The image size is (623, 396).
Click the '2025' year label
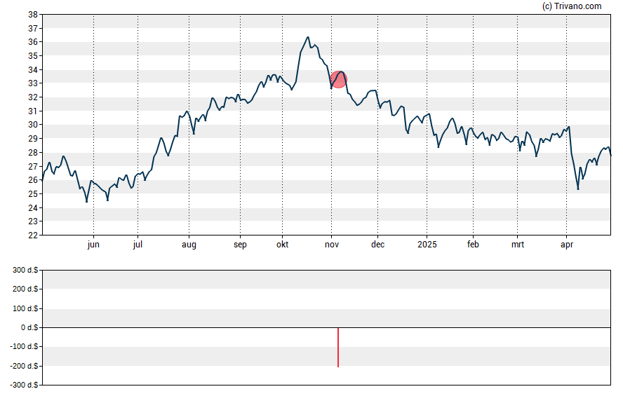(x=427, y=245)
